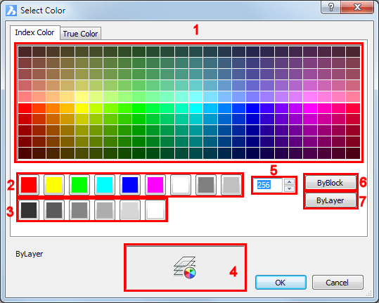Click the ByBlock button
The width and height of the screenshot is (379, 303).
click(x=330, y=183)
